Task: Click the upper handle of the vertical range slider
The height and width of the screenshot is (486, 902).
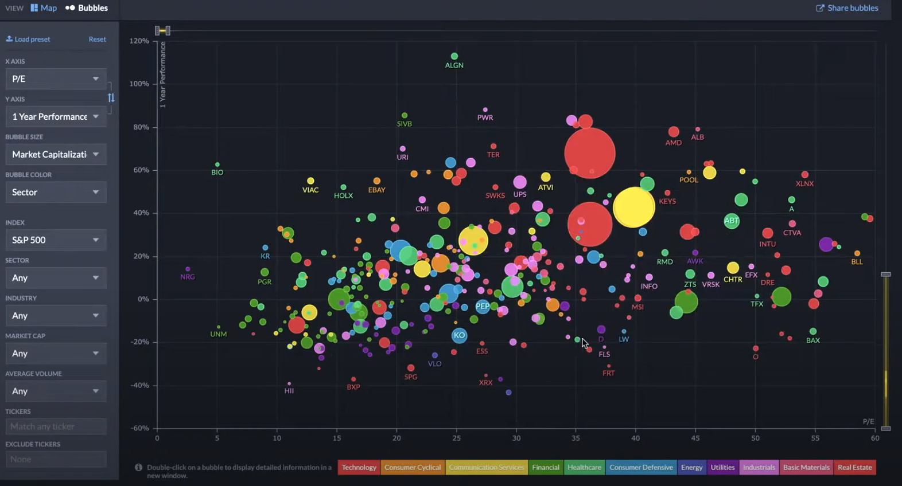Action: tap(886, 275)
